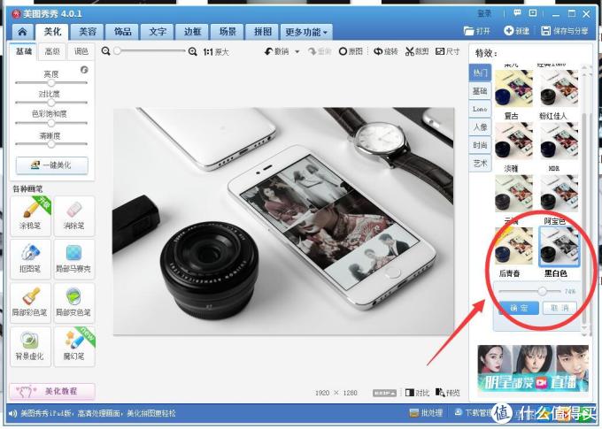Expand the EXIF info dropdown

pyautogui.click(x=385, y=393)
